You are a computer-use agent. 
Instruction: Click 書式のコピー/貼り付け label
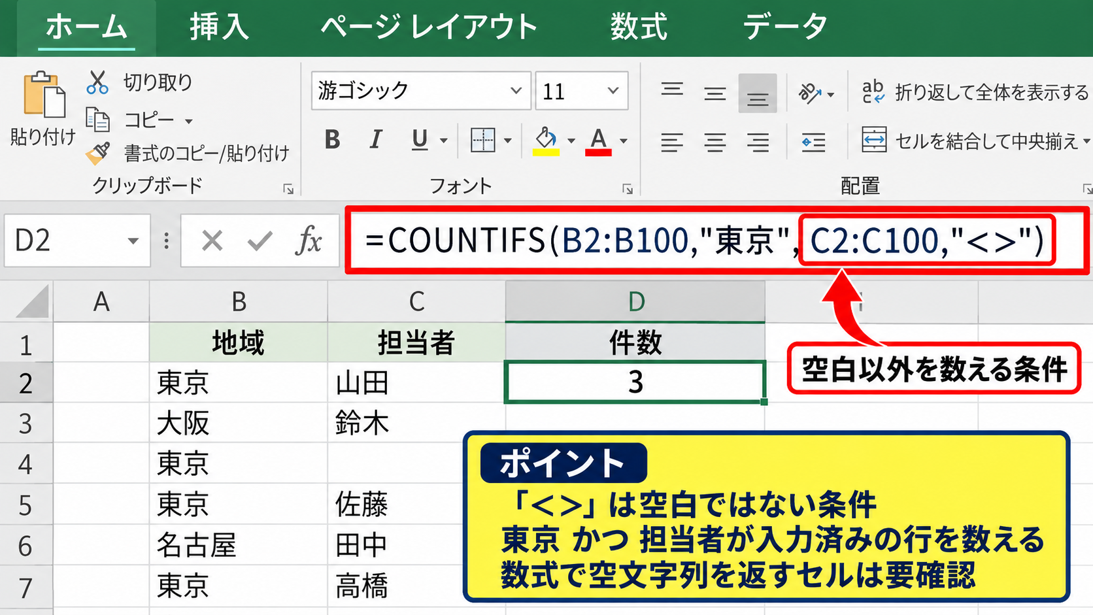207,154
